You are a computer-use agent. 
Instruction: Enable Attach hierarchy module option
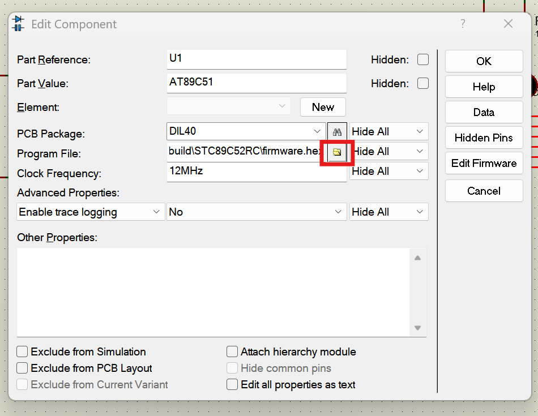(232, 351)
